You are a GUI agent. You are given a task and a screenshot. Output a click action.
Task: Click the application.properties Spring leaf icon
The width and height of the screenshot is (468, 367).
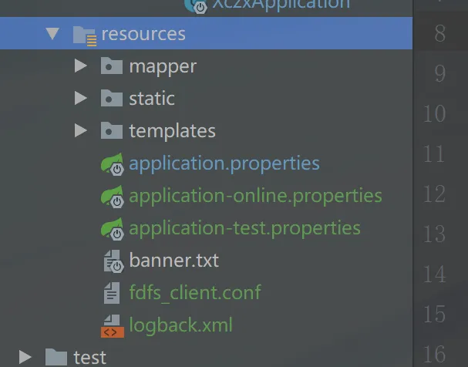(x=113, y=163)
